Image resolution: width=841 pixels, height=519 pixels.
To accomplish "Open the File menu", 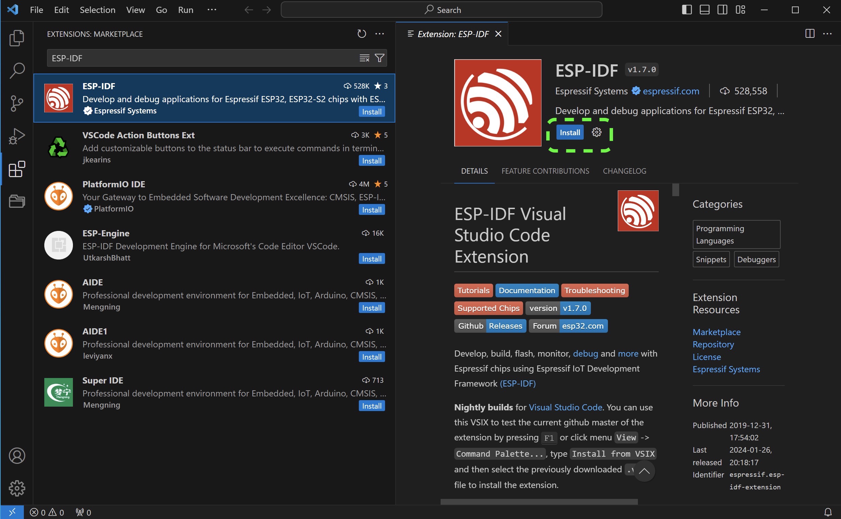I will point(36,10).
